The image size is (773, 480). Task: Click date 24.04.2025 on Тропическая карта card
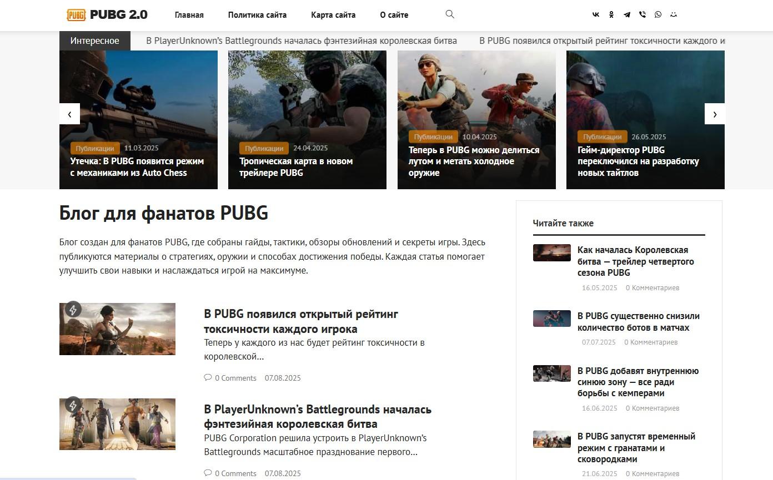[x=310, y=148]
